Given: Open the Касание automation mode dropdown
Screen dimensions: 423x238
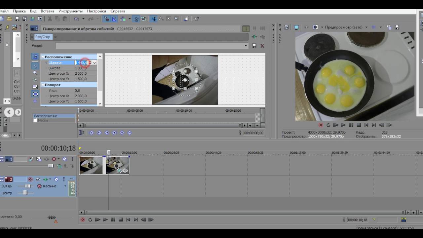Looking at the screenshot, I should tap(65, 186).
